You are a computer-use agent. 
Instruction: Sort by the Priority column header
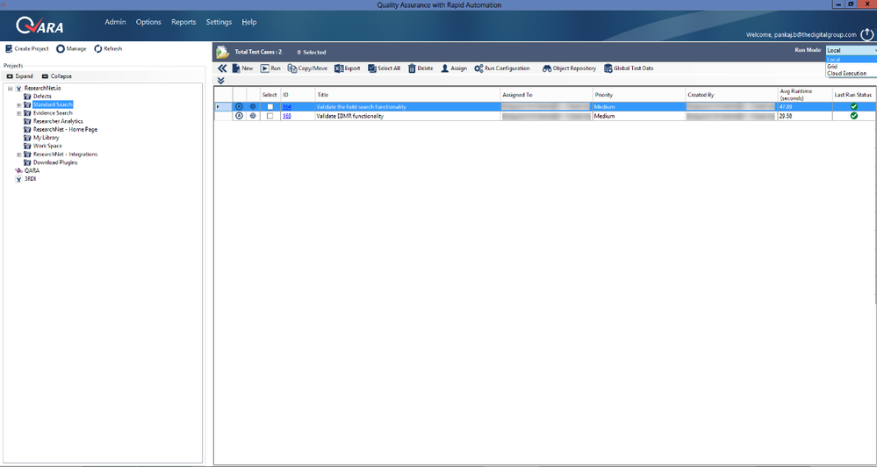[x=639, y=95]
